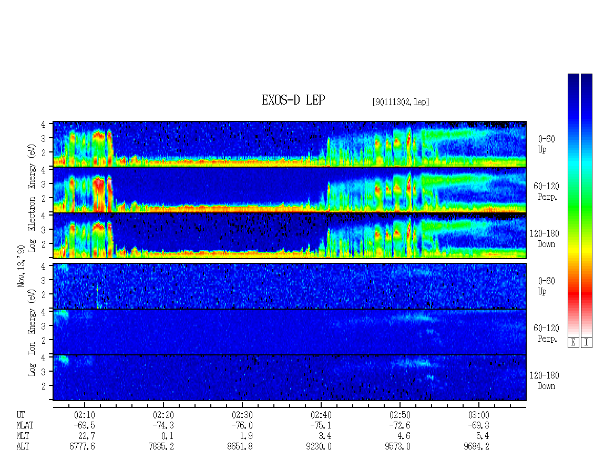Click the 60-120 Perp. label beside electron panel
This screenshot has width=594, height=460.
(546, 191)
